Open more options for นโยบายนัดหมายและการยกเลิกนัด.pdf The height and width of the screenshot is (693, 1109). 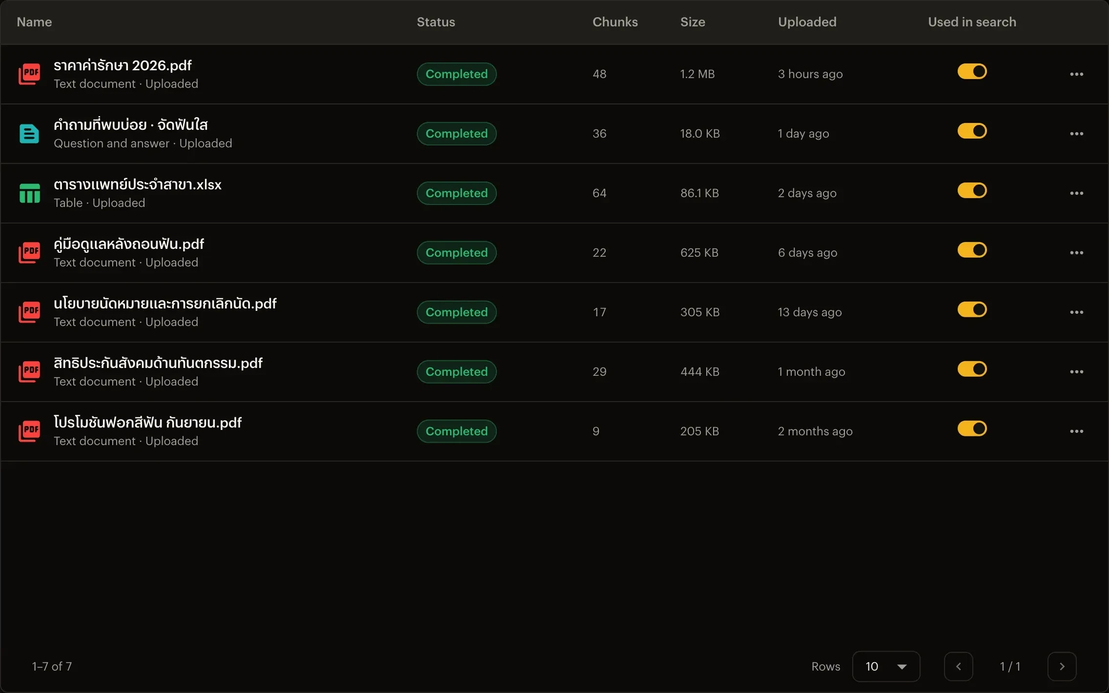pyautogui.click(x=1076, y=312)
